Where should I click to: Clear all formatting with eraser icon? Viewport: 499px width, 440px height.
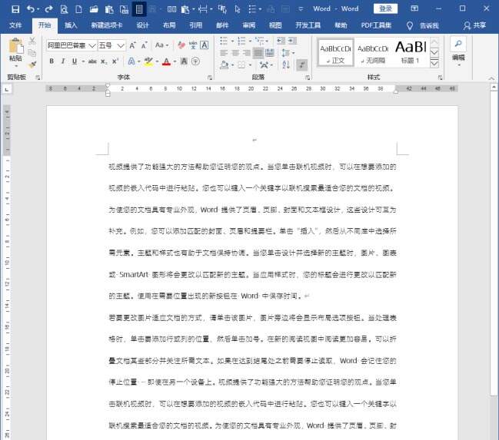click(181, 45)
